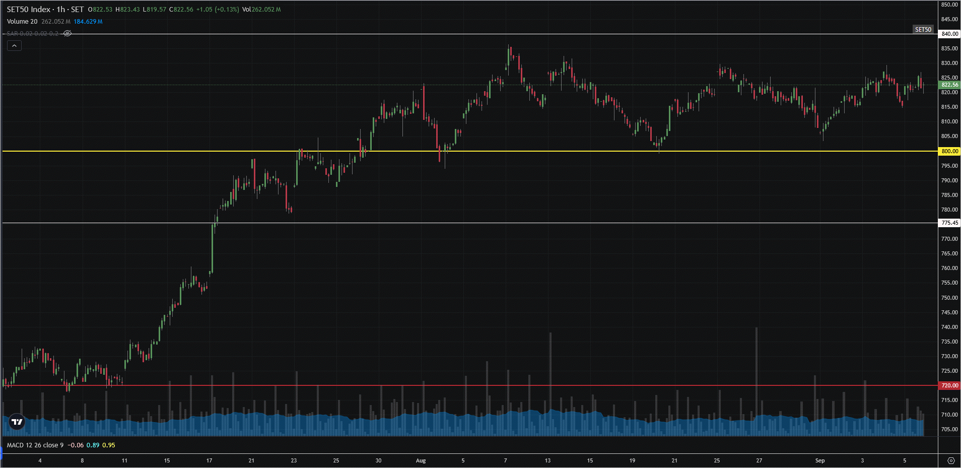961x468 pixels.
Task: Click the Sep marker on time axis
Action: [x=820, y=460]
